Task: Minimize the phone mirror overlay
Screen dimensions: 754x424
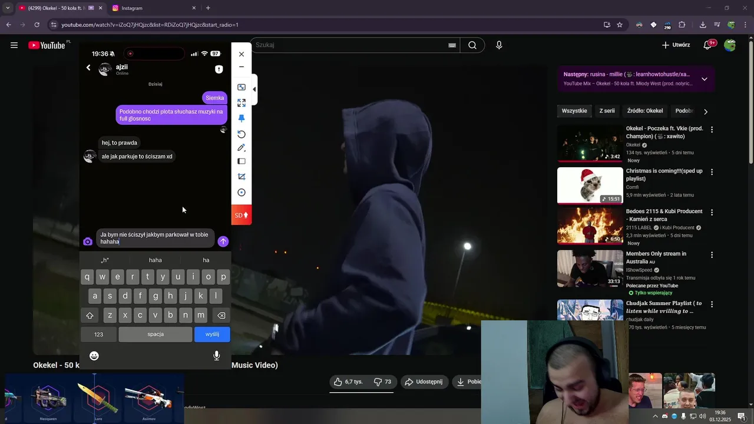Action: (242, 67)
